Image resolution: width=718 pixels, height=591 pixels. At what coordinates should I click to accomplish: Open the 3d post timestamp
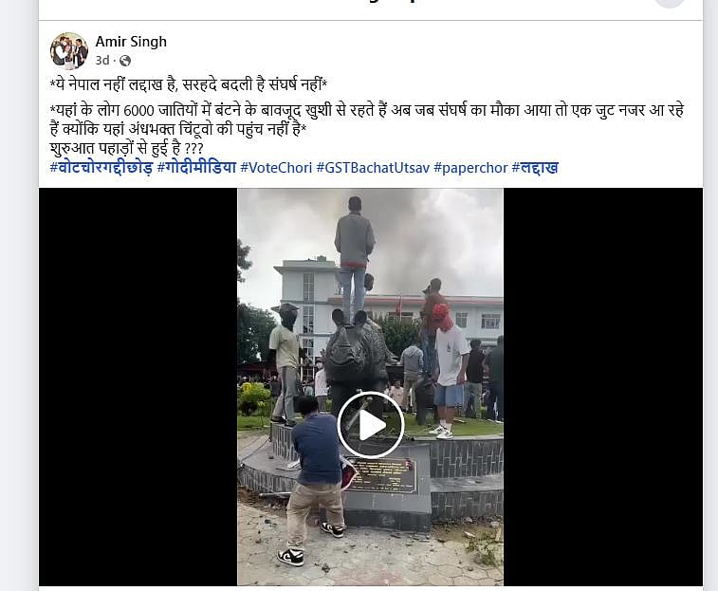click(x=102, y=61)
